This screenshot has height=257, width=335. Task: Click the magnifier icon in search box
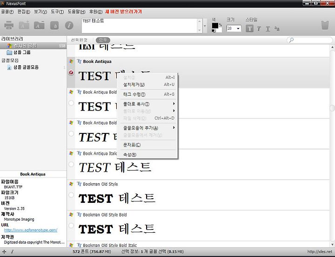point(291,40)
